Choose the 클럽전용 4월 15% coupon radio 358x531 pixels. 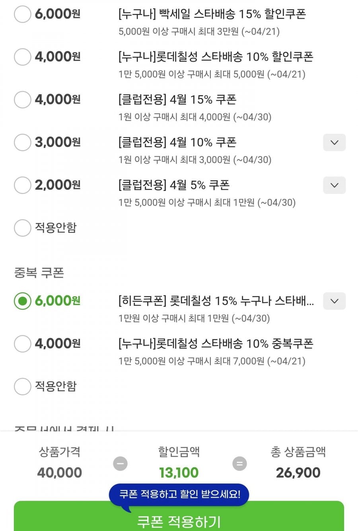[x=22, y=99]
